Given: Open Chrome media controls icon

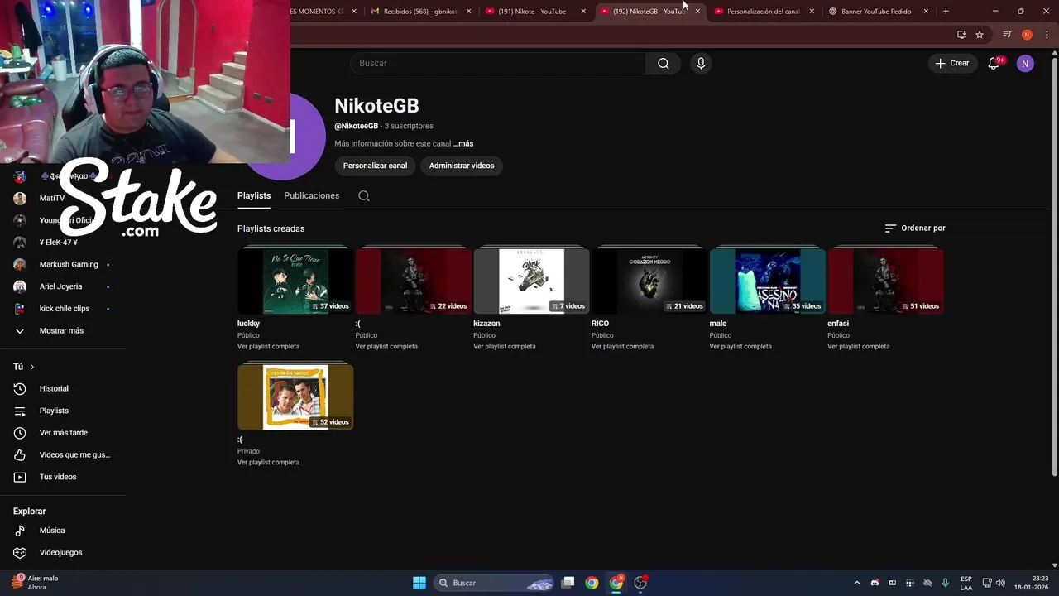Looking at the screenshot, I should point(1007,35).
